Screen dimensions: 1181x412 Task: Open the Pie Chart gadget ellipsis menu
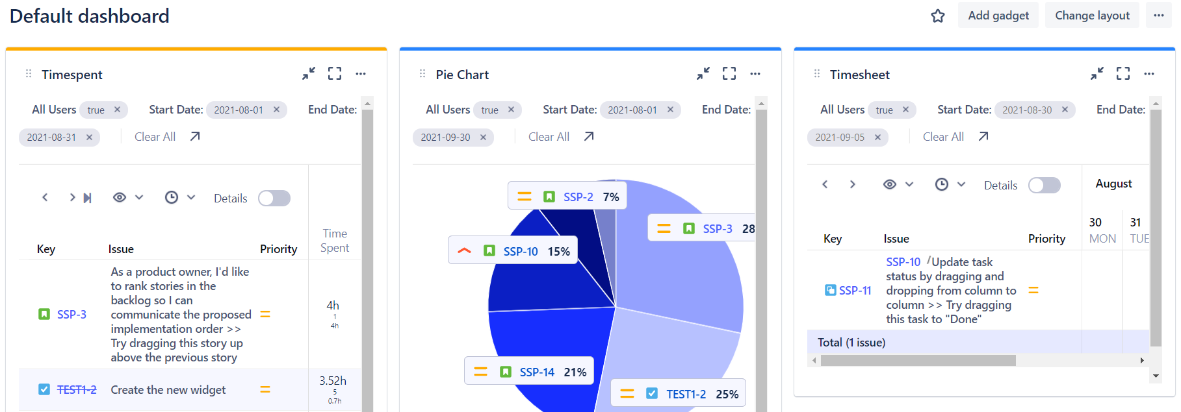coord(755,73)
